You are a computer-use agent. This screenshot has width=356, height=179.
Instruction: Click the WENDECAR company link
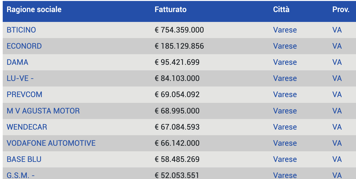click(27, 127)
